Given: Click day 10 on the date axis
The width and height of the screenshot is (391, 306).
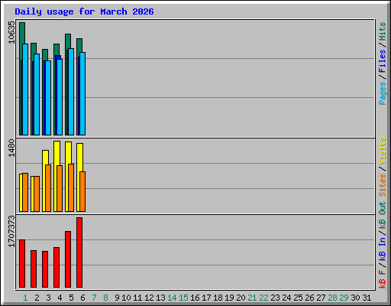Looking at the screenshot, I should point(126,298).
